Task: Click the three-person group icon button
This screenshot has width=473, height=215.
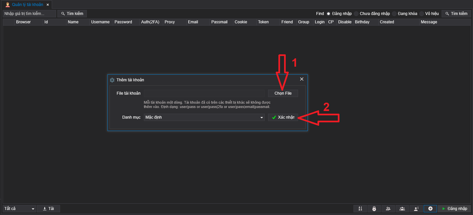Action: coord(402,209)
